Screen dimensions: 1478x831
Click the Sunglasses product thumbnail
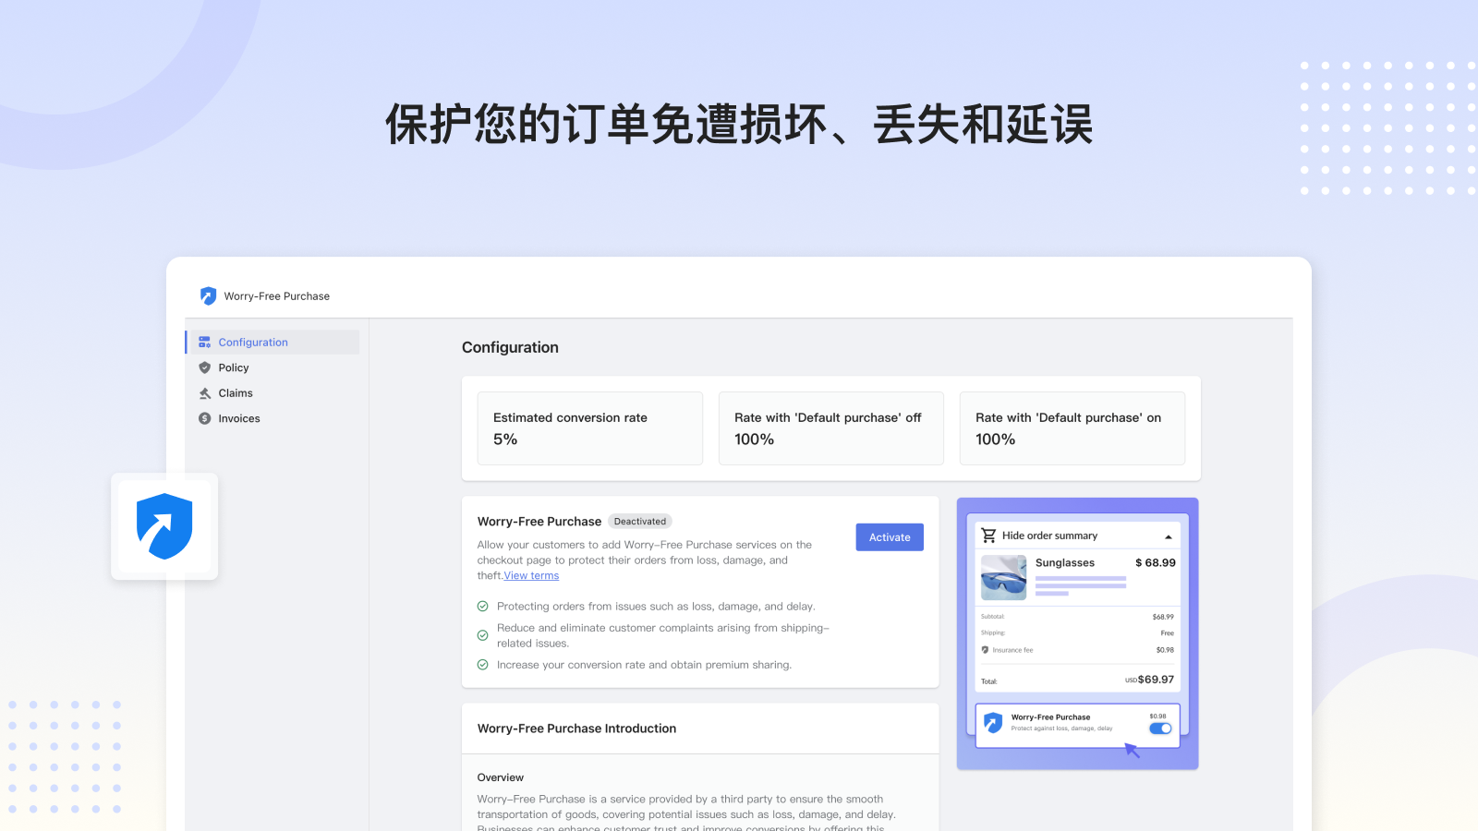point(1003,578)
